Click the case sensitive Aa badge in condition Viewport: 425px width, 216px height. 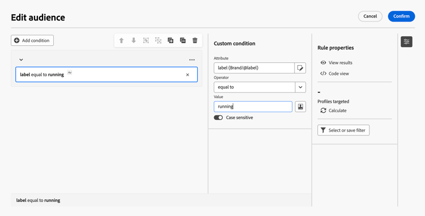click(70, 73)
